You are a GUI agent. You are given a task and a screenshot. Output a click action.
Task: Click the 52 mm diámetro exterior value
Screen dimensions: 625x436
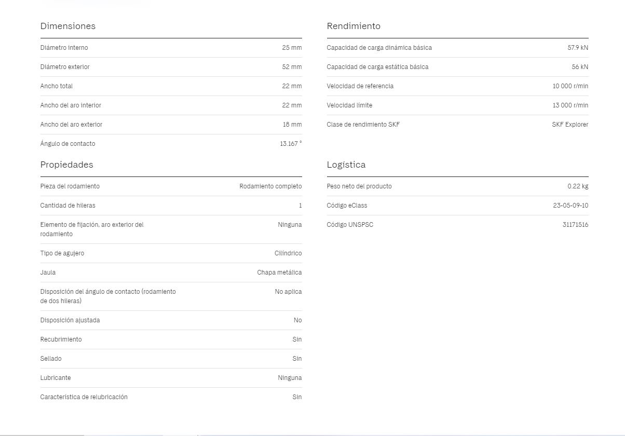click(292, 67)
